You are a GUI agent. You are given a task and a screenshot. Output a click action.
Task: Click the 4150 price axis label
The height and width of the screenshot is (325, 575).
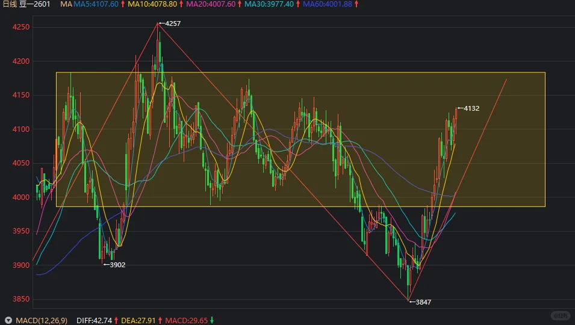[21, 95]
